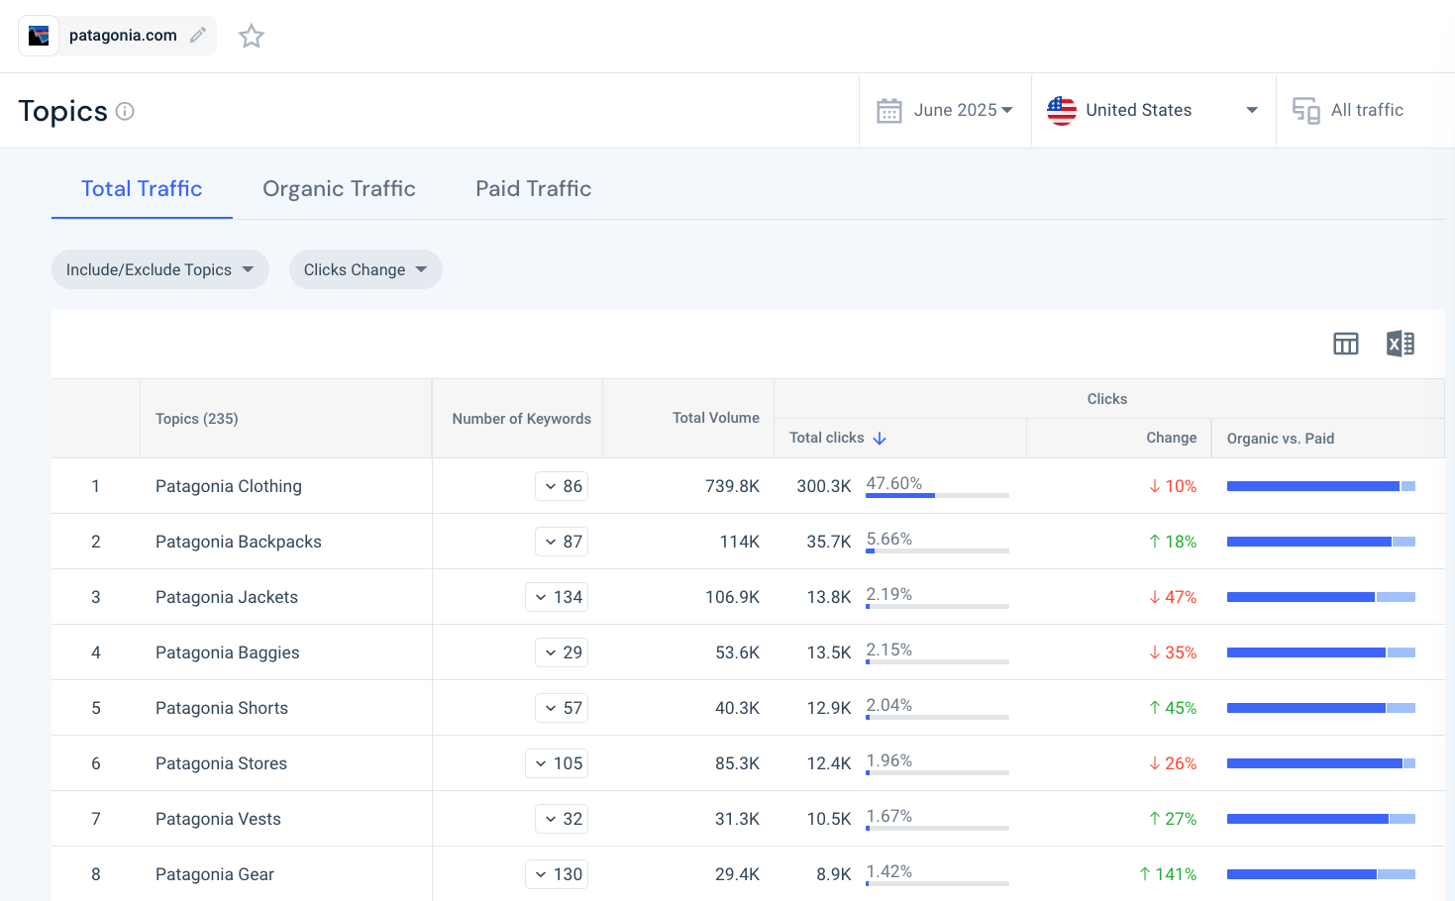The height and width of the screenshot is (901, 1455).
Task: Expand the 105 keywords for Patagonia Stores
Action: point(557,763)
